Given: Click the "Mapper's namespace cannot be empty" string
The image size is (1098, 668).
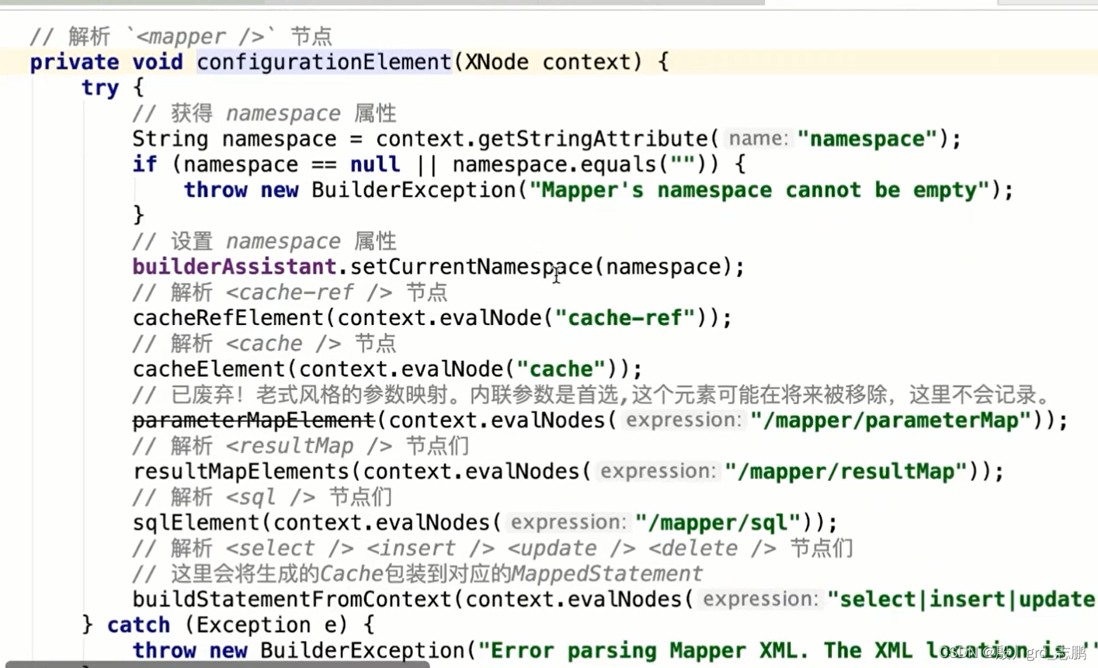Looking at the screenshot, I should [x=759, y=190].
